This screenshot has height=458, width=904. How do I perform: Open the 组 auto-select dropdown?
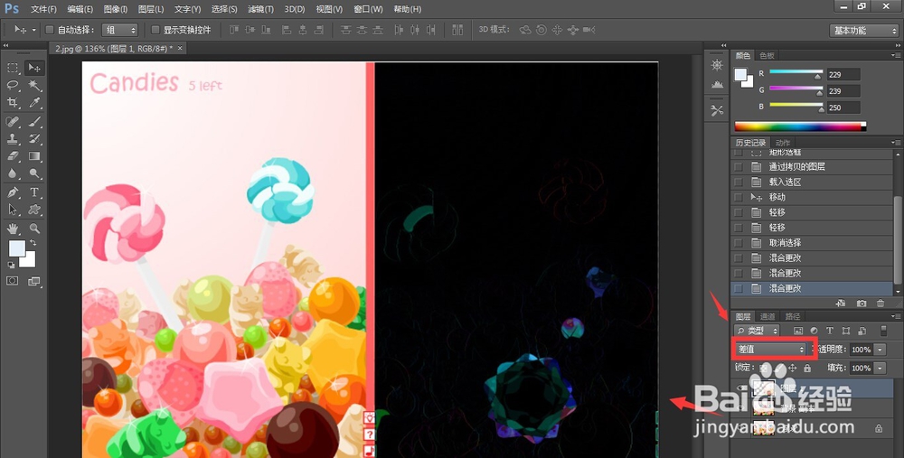[120, 30]
